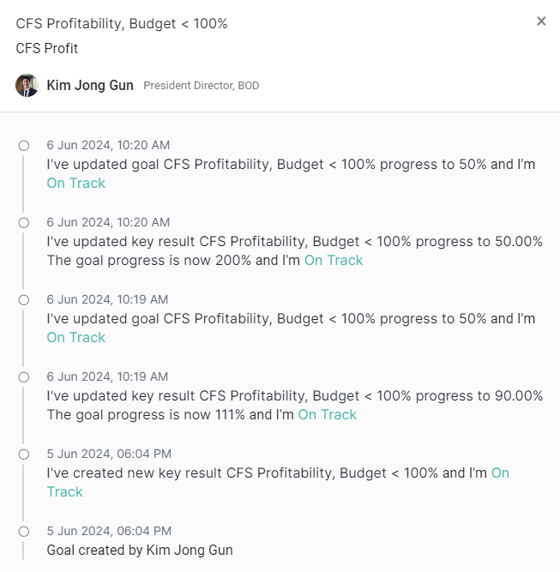This screenshot has height=572, width=560.
Task: Select timeline marker for the 111% progress entry
Action: [x=24, y=377]
